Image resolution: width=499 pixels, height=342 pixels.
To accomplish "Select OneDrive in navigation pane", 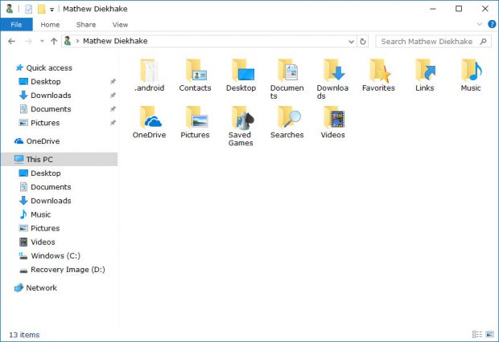I will click(x=43, y=141).
